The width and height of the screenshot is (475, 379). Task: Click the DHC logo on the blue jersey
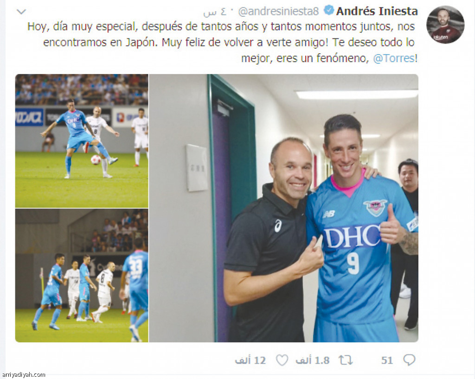[352, 237]
